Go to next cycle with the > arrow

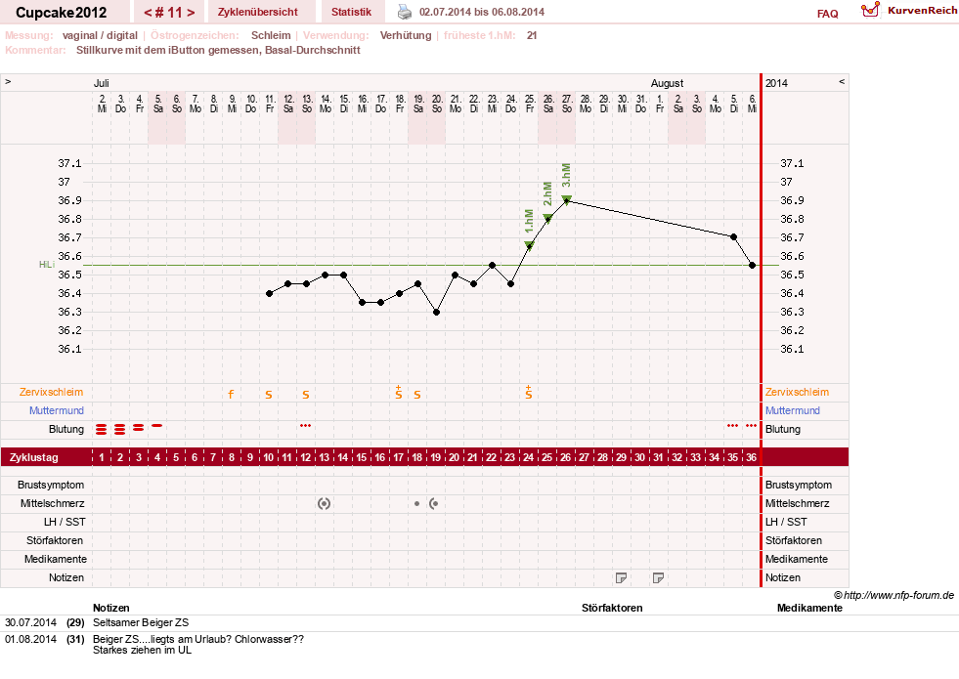(191, 13)
